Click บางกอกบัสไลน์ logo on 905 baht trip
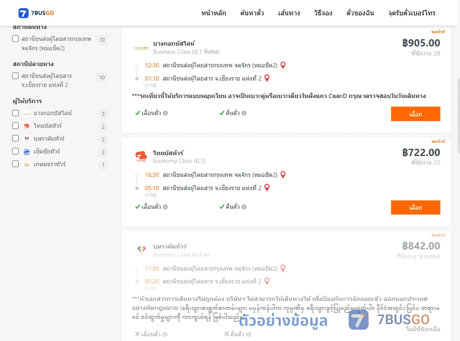 tap(141, 48)
